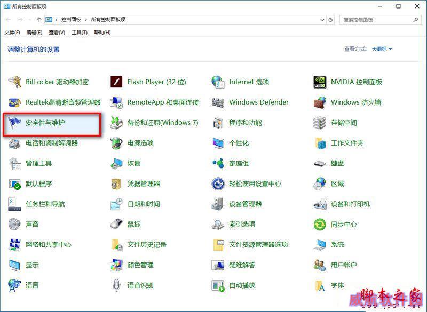Open the 帮助(H) menu

[x=102, y=33]
